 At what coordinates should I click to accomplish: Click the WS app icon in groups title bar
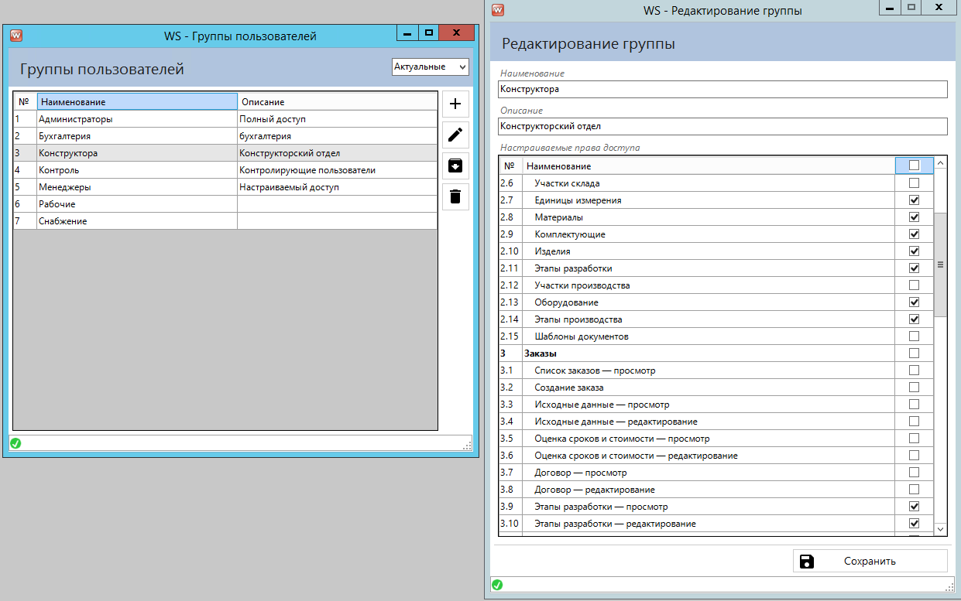15,36
